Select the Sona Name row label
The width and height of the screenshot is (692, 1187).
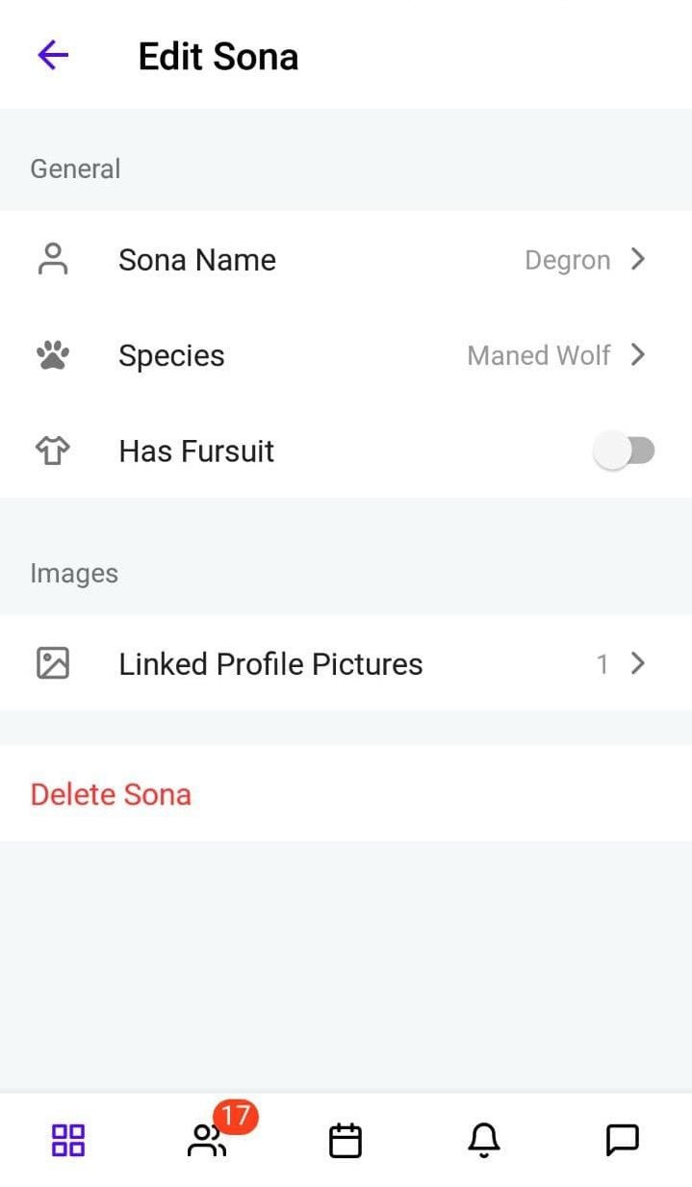[x=197, y=260]
